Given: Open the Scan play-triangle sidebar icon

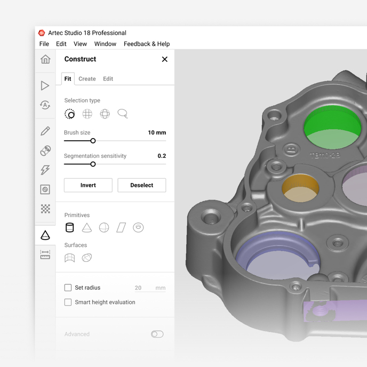Looking at the screenshot, I should [45, 86].
